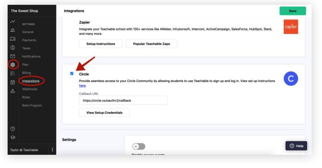This screenshot has height=168, width=322.
Task: Click The Sweet Shop school name
Action: coord(24,11)
